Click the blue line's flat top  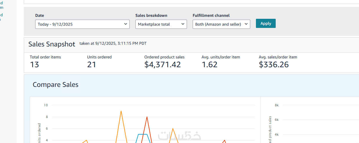143,134
